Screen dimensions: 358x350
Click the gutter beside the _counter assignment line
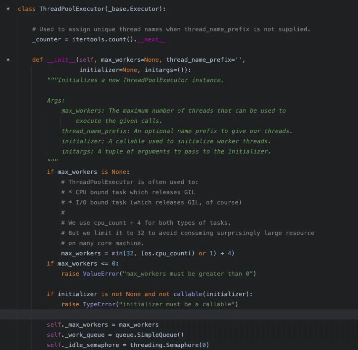(8, 39)
